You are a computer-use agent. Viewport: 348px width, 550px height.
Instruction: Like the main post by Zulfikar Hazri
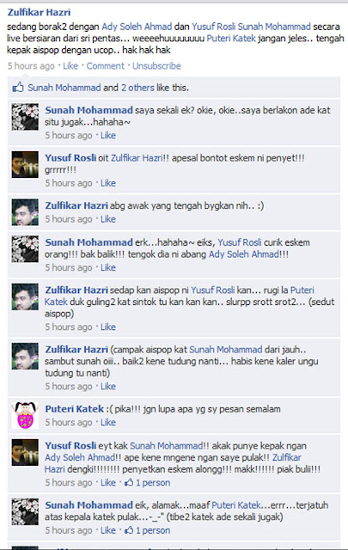coord(70,66)
